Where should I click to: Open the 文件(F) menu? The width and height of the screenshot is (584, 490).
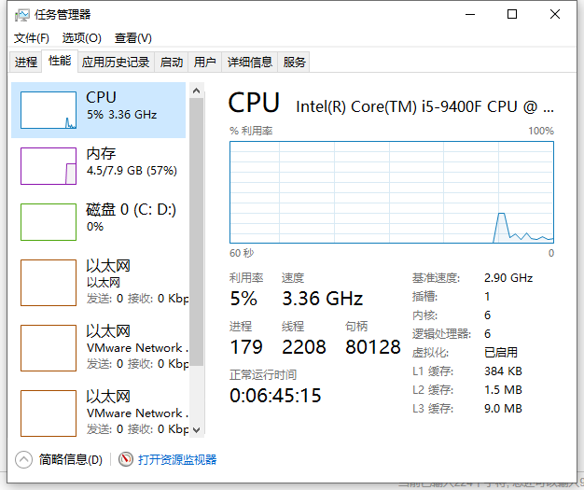pos(32,37)
